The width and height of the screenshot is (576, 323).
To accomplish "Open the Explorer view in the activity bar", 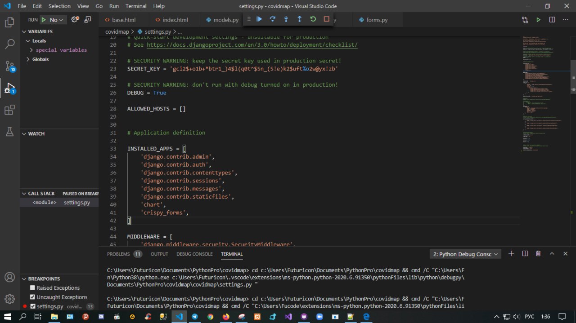I will 9,22.
